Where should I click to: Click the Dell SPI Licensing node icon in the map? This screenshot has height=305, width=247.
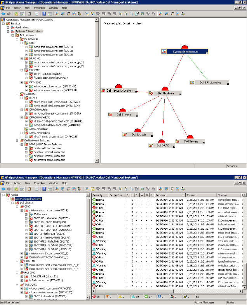click(192, 82)
